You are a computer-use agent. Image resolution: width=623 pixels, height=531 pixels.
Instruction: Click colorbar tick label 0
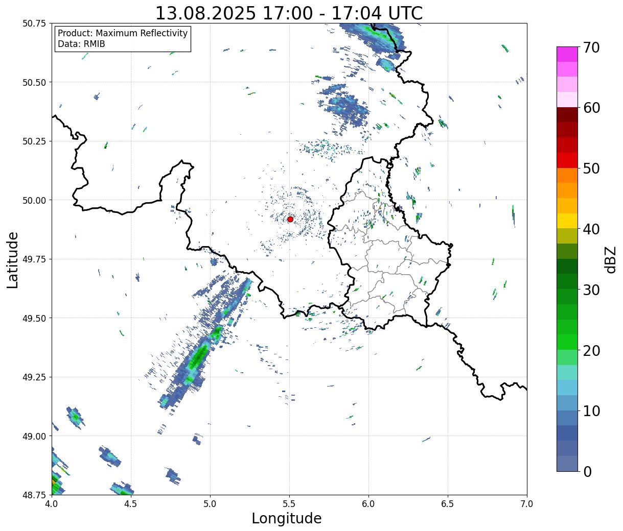pyautogui.click(x=587, y=471)
